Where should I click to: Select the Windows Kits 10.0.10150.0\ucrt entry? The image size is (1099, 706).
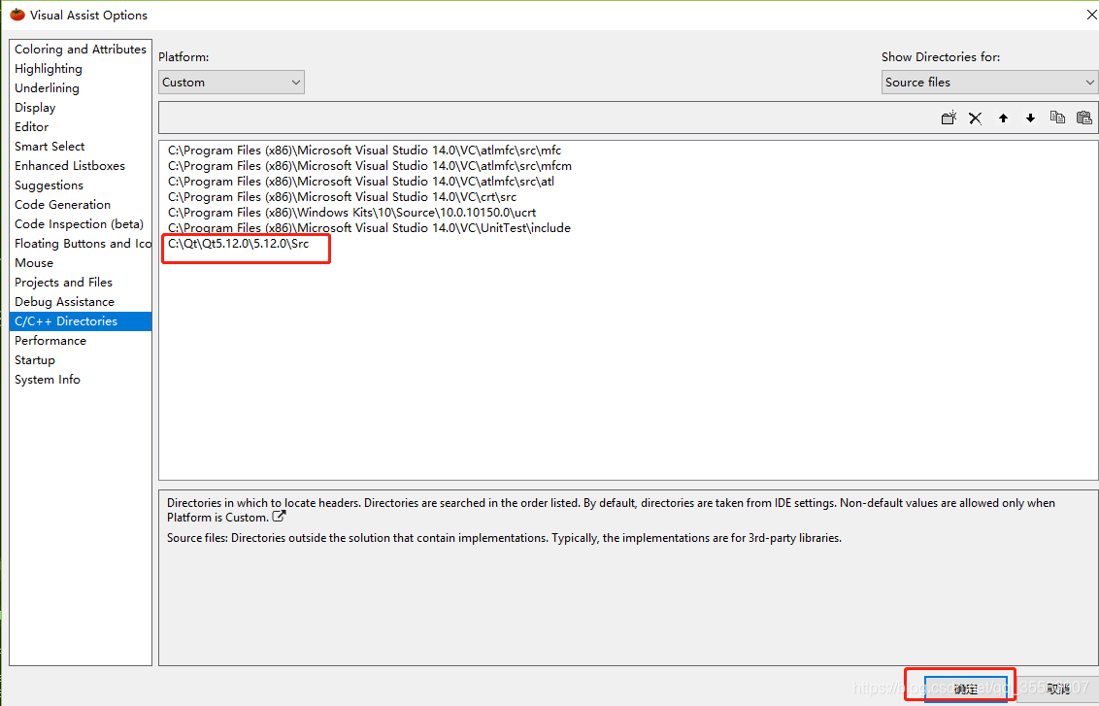pyautogui.click(x=351, y=213)
